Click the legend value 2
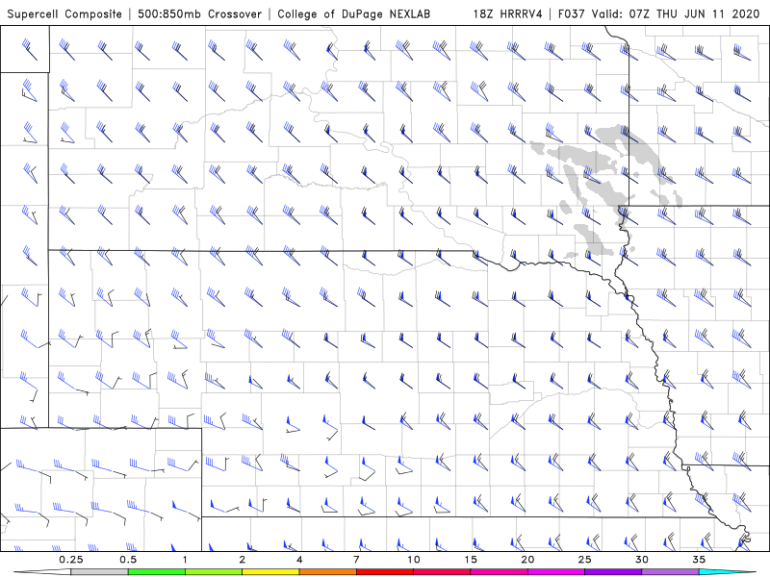The width and height of the screenshot is (770, 577). click(x=243, y=560)
